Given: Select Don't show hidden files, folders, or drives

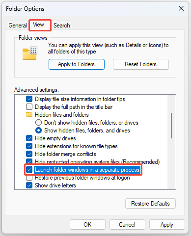Looking at the screenshot, I should point(38,123).
